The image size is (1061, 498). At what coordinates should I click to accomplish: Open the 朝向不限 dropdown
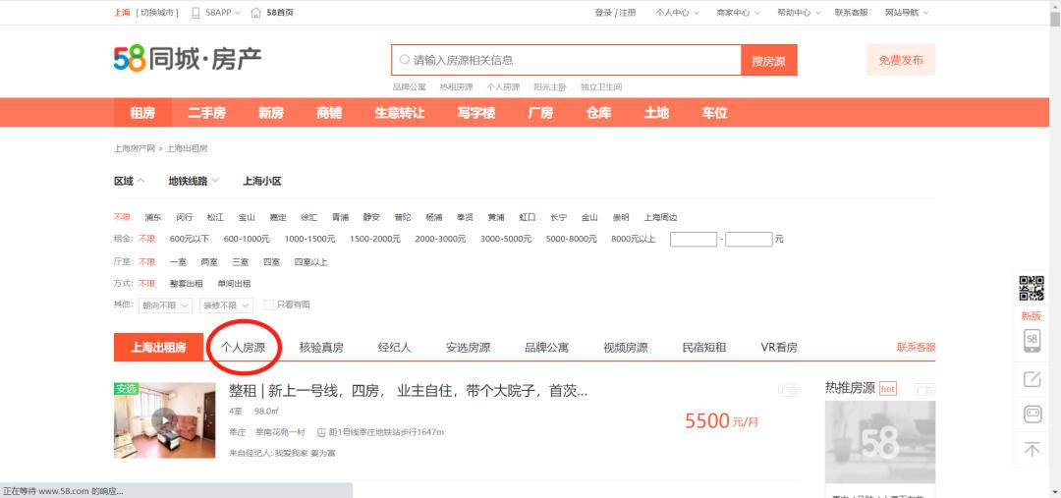(166, 305)
